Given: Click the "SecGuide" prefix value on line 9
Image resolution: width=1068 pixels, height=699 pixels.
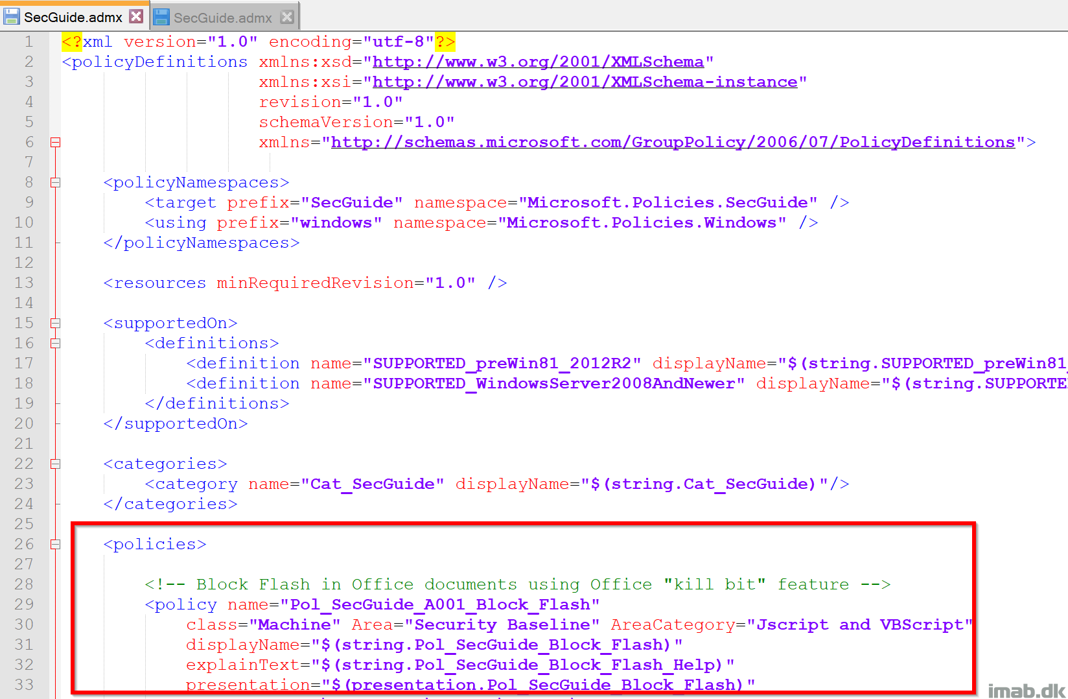Looking at the screenshot, I should pyautogui.click(x=352, y=202).
